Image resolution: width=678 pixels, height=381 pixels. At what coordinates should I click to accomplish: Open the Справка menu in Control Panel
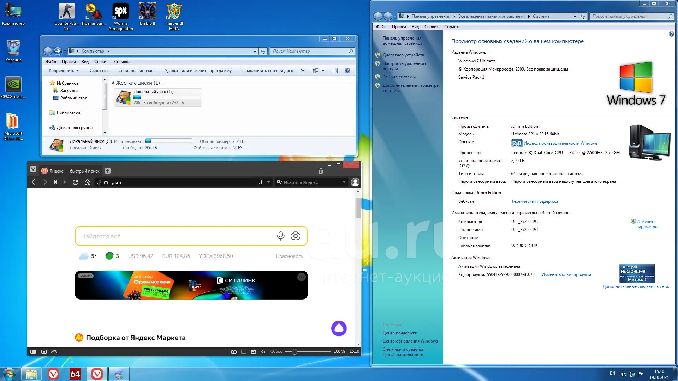(x=452, y=27)
